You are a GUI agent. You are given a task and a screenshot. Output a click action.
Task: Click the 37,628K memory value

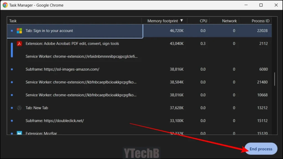pos(177,108)
